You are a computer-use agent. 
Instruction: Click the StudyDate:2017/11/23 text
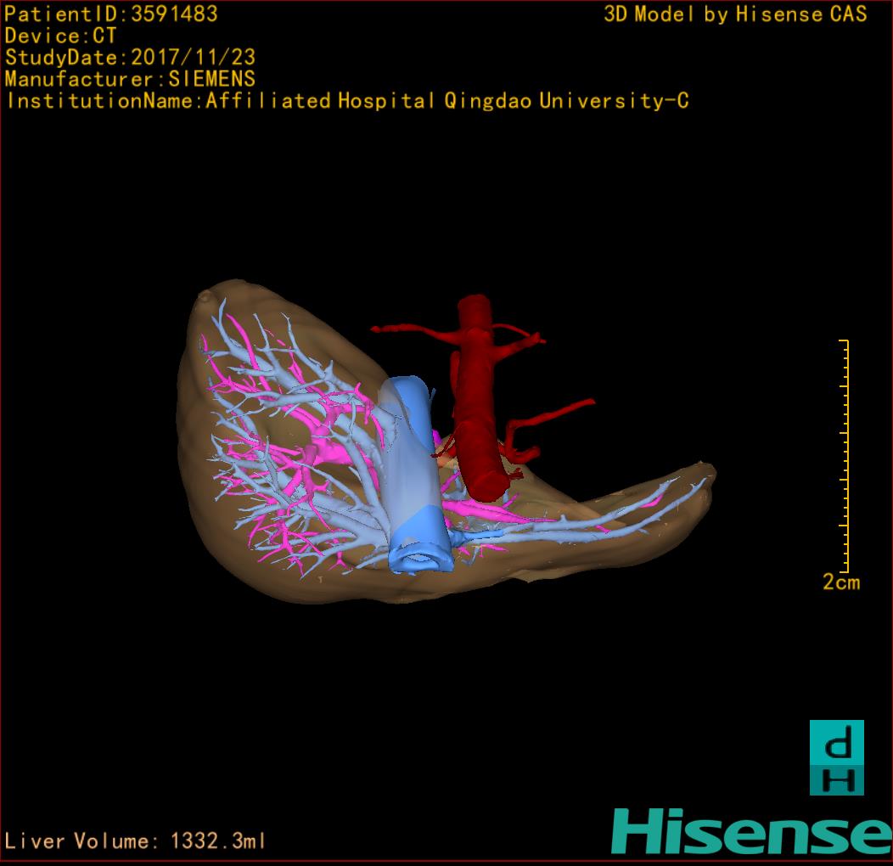[130, 58]
